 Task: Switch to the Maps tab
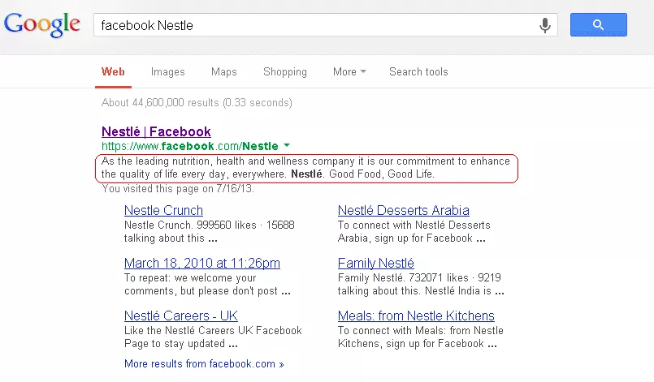224,71
